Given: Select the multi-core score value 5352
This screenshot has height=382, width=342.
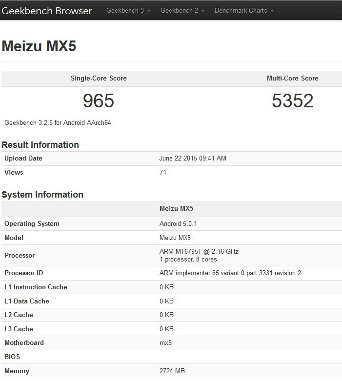Looking at the screenshot, I should 292,101.
